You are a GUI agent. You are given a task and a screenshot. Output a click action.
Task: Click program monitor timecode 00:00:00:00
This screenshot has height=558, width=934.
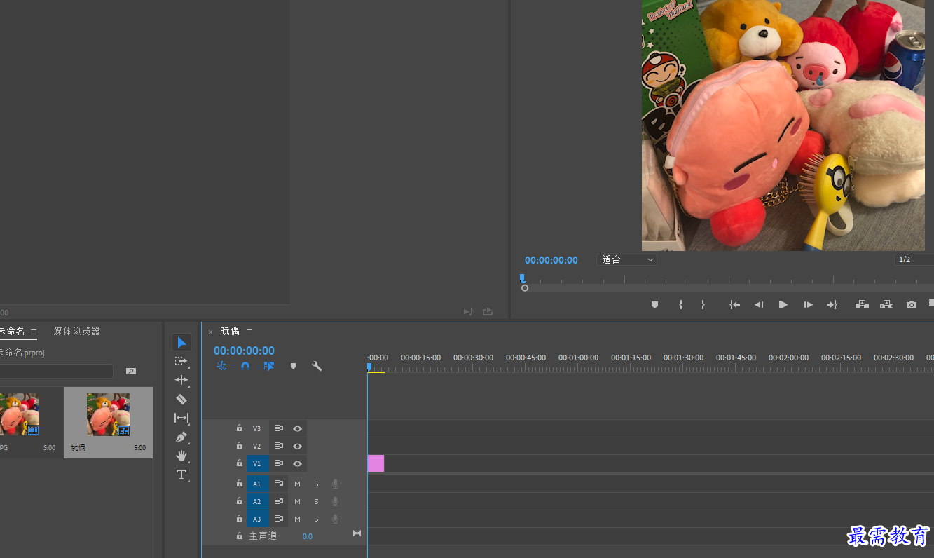point(551,260)
